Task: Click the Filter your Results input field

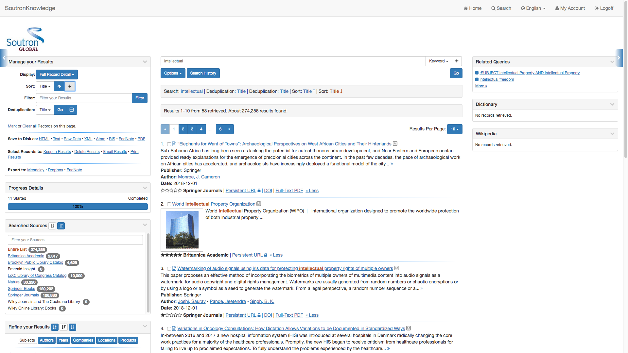Action: [84, 98]
